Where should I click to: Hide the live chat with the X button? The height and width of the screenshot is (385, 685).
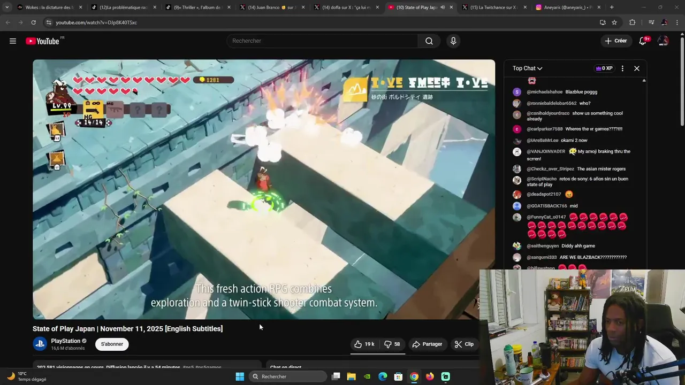pos(637,68)
